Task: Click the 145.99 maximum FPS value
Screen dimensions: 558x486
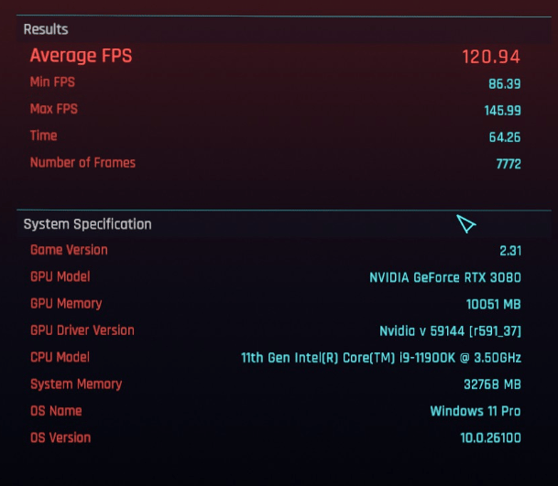Action: 502,111
